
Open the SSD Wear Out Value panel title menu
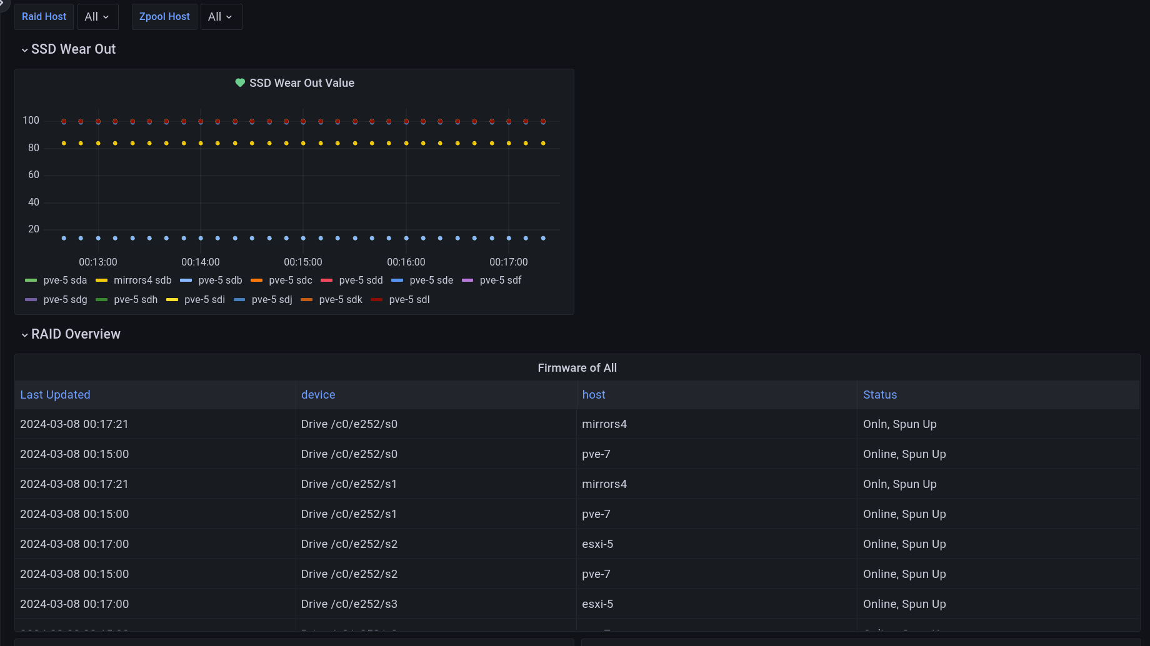[x=302, y=83]
